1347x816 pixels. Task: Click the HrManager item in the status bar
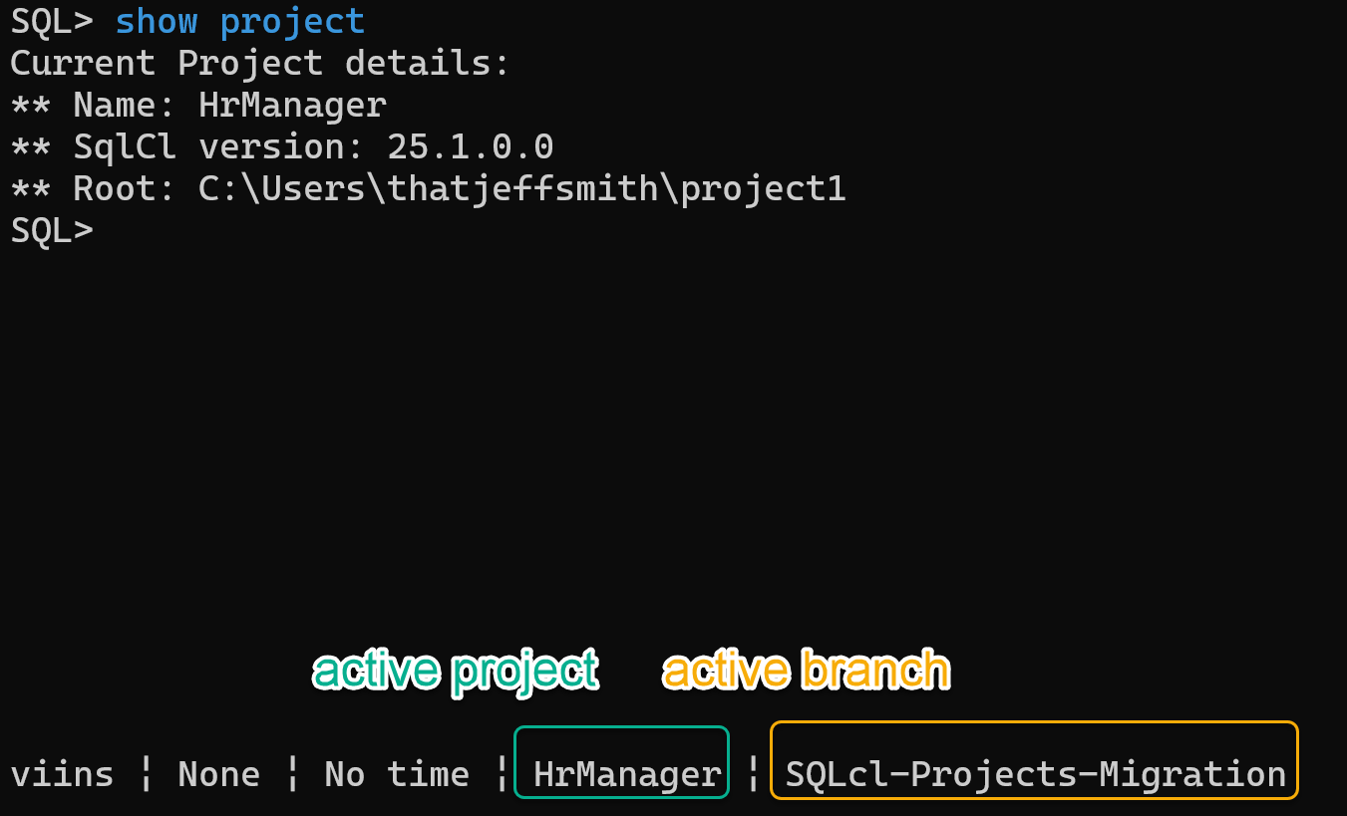coord(627,774)
